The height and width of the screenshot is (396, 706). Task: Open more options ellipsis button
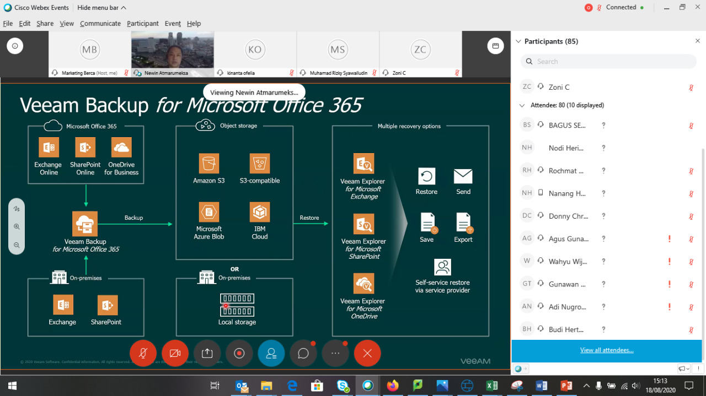click(x=335, y=354)
